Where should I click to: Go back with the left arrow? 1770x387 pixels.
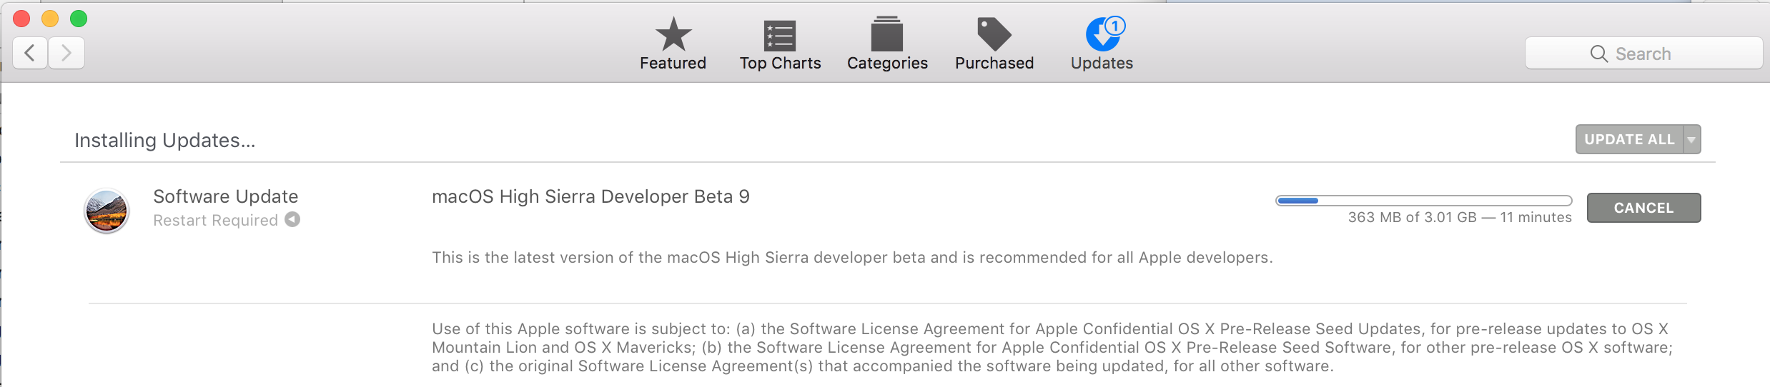click(30, 53)
